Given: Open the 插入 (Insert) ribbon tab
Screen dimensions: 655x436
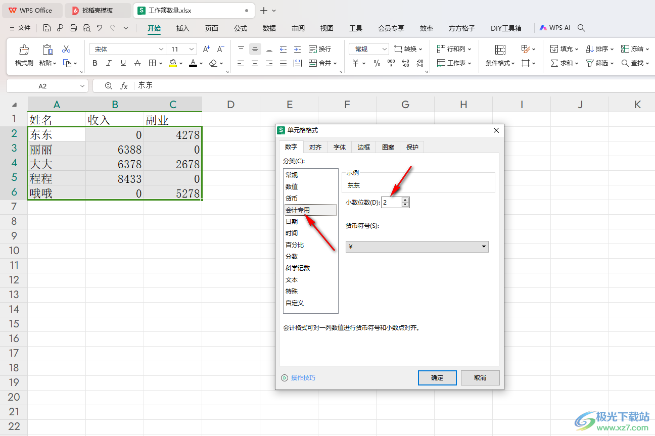Looking at the screenshot, I should pos(183,28).
